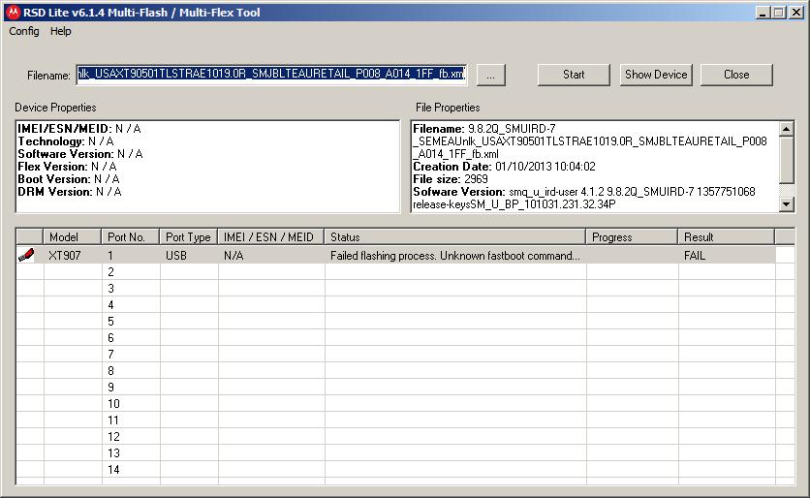
Task: Click the File Properties scrollbar thumb
Action: tap(786, 160)
